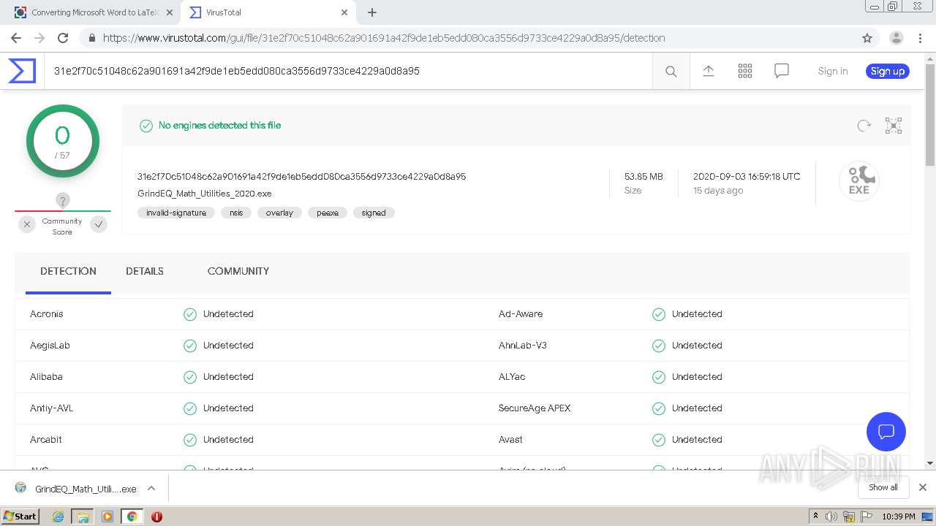This screenshot has height=526, width=936.
Task: Go back in browser history
Action: [16, 38]
